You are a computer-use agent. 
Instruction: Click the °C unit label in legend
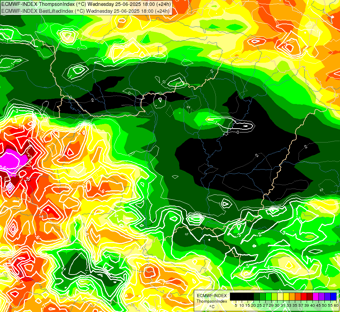pos(212,307)
